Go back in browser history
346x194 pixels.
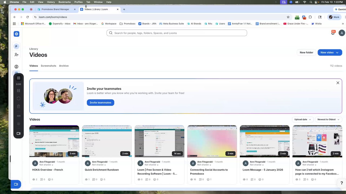tap(15, 17)
